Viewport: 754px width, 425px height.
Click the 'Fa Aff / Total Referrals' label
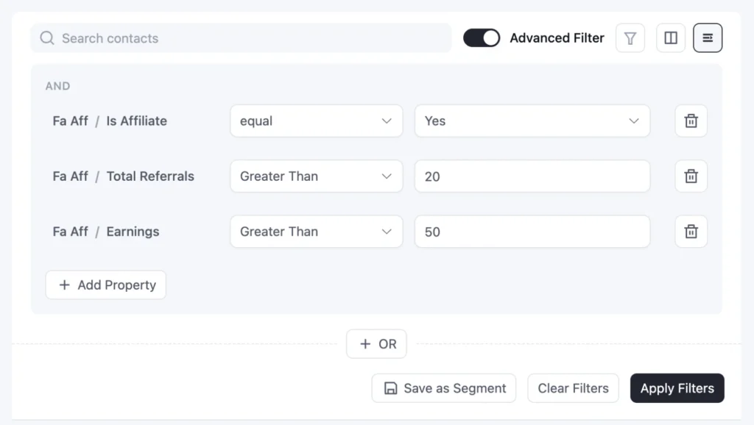[123, 176]
